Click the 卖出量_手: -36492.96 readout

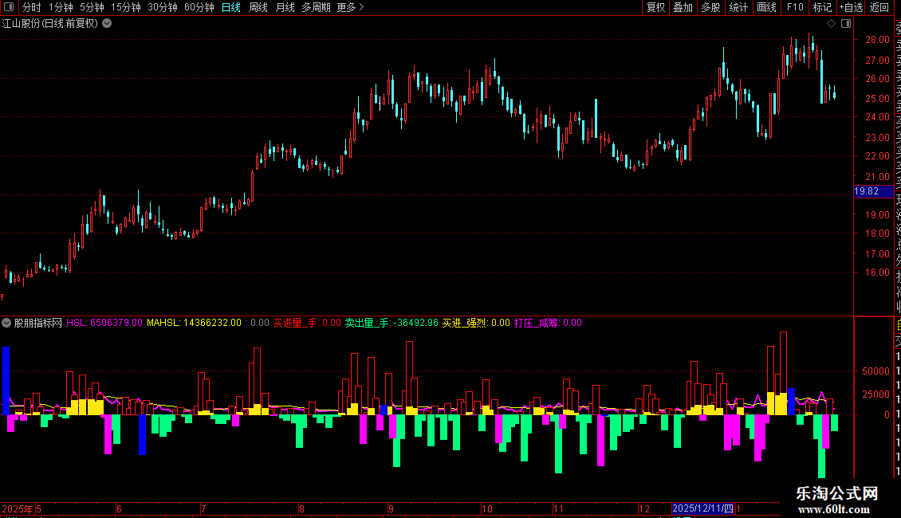pyautogui.click(x=391, y=323)
